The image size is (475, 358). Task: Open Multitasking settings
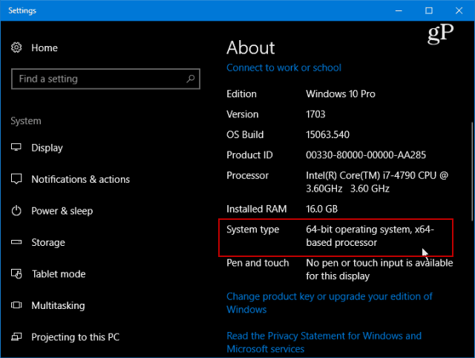pos(58,305)
